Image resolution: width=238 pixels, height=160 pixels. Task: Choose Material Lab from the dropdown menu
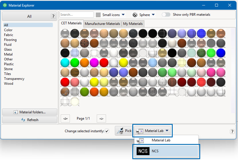pyautogui.click(x=166, y=141)
